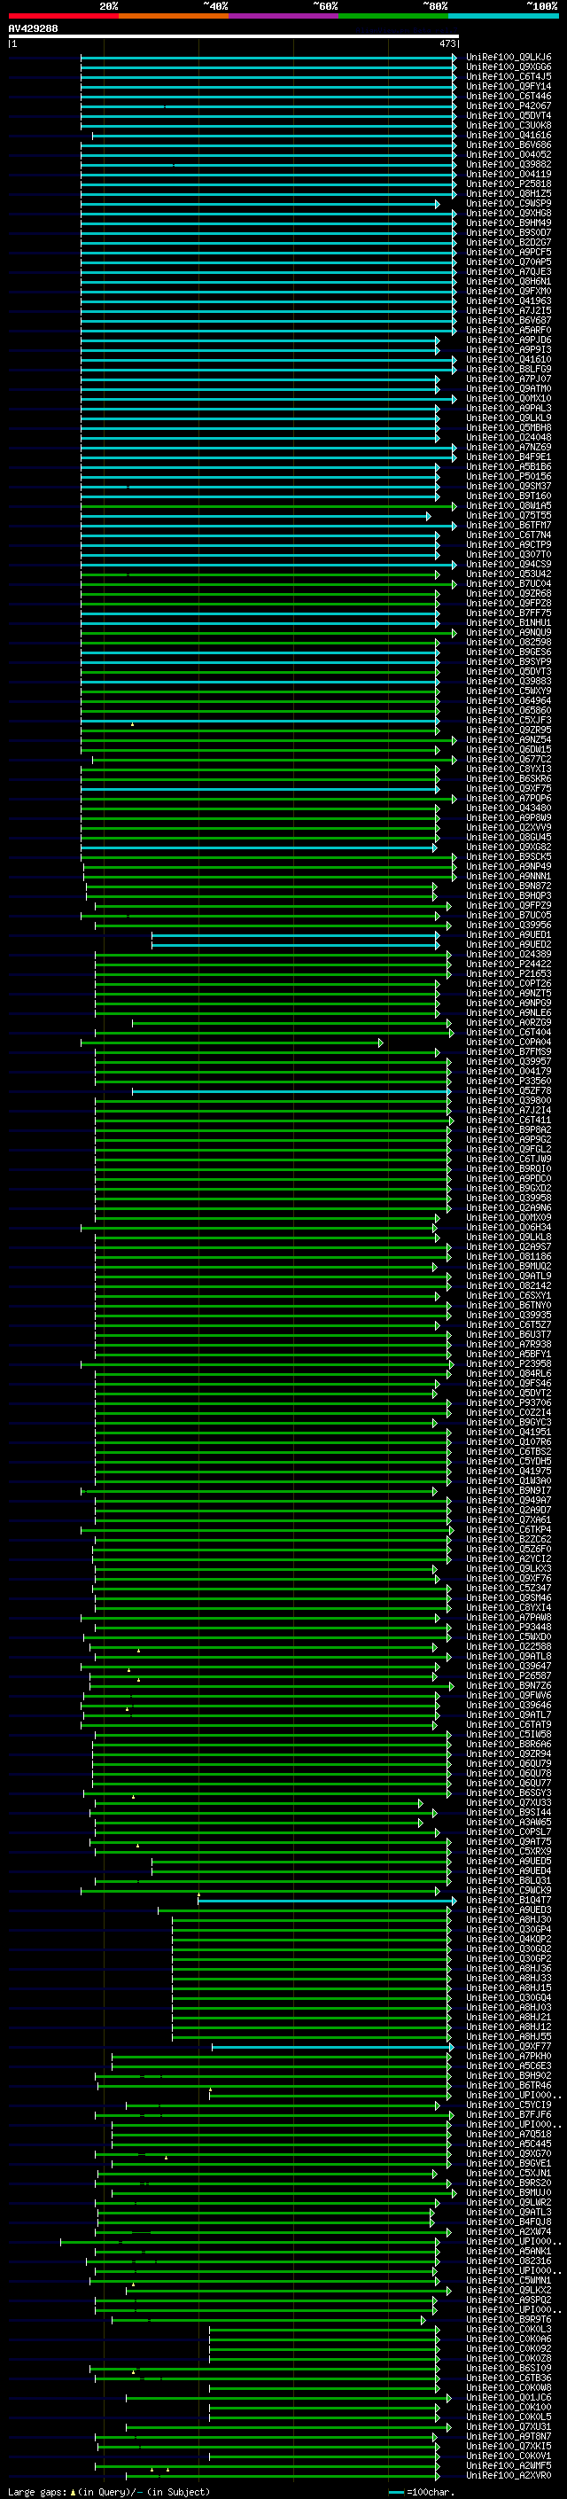Select the UniRef100_B4FQJ8 label
The image size is (567, 2499).
tap(509, 2222)
